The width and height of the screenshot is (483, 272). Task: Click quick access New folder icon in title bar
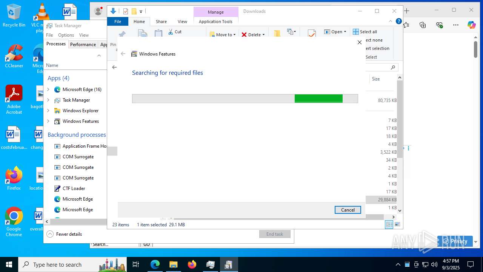134,11
